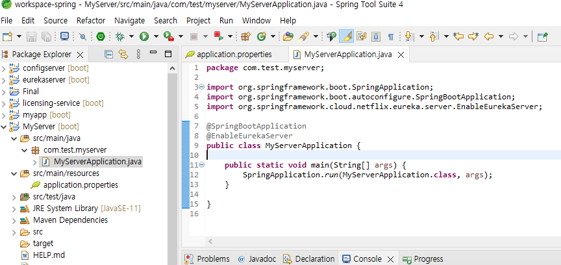Collapse the MyServer project
Viewport: 561px width, 265px height.
coord(4,127)
